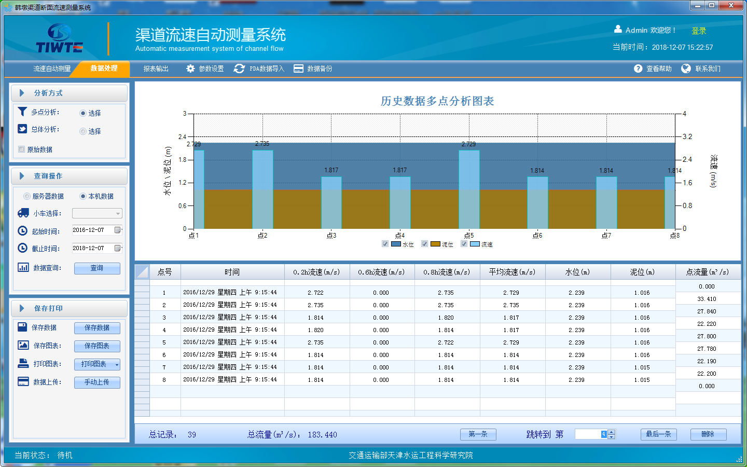Open the 小车选择 dropdown
747x467 pixels.
97,213
